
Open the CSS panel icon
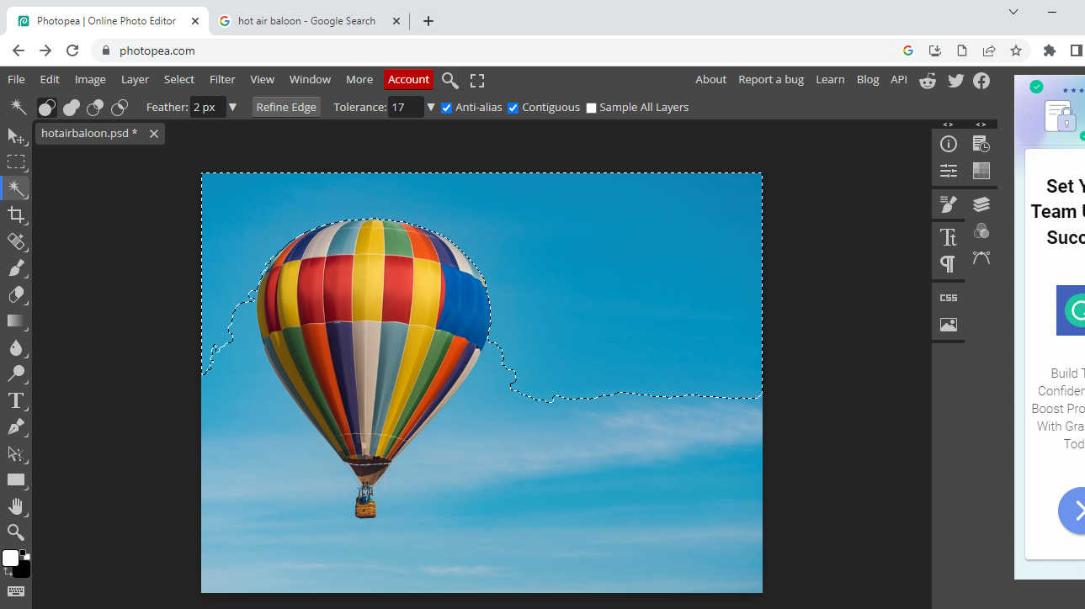coord(949,298)
